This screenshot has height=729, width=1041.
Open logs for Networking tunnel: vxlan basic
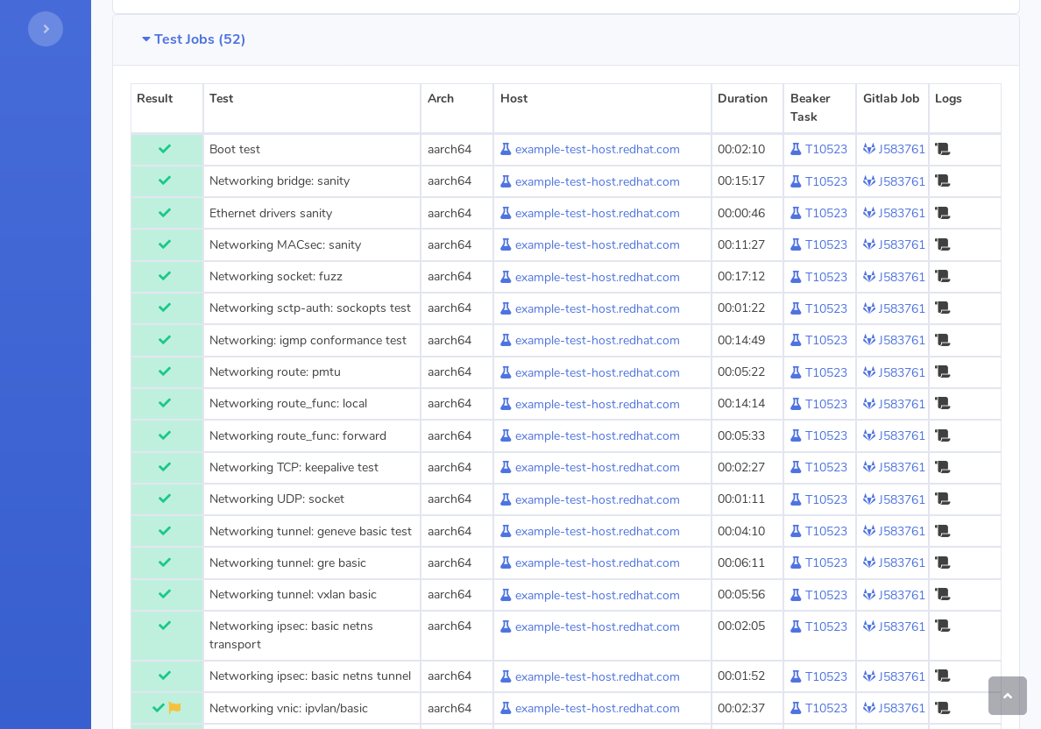[942, 594]
